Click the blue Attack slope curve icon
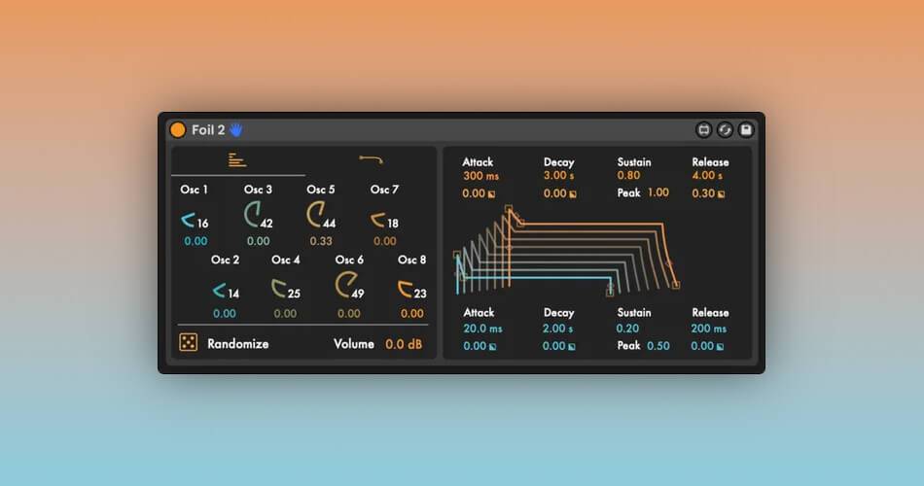 tap(492, 346)
